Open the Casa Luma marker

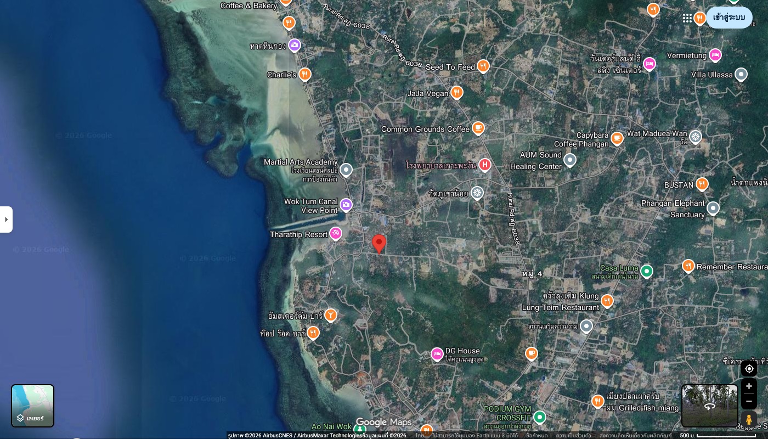[647, 271]
